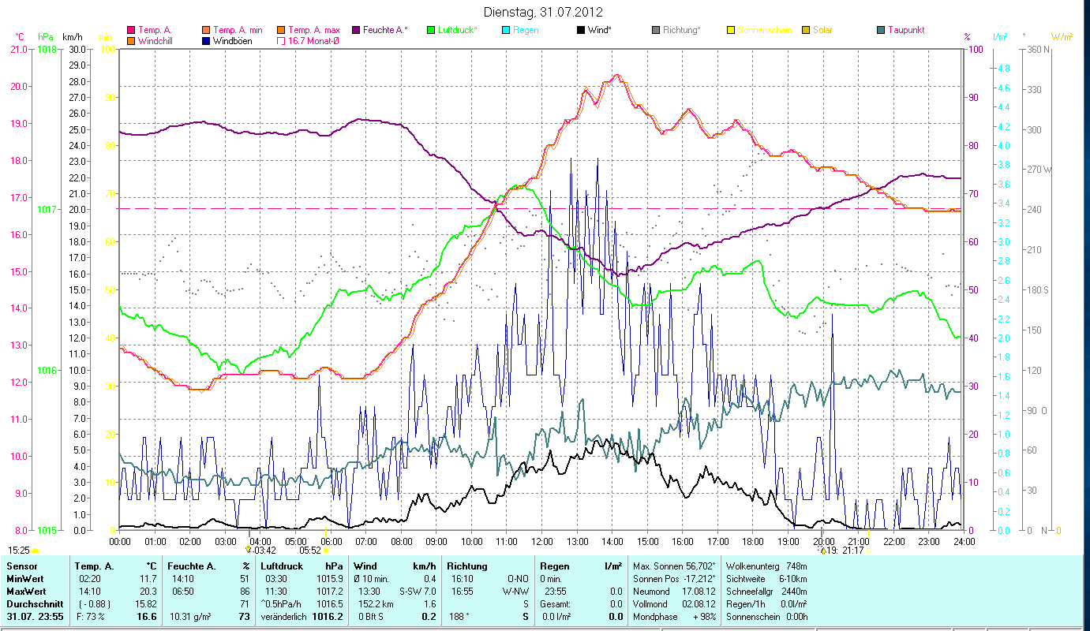Image resolution: width=1090 pixels, height=631 pixels.
Task: Click the Richtung column header in the table
Action: [467, 566]
